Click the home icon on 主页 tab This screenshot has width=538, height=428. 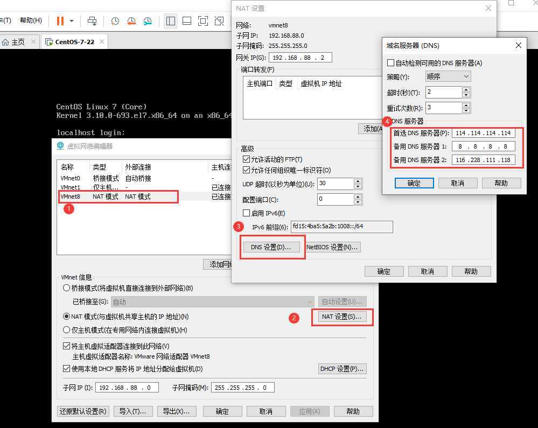5,42
